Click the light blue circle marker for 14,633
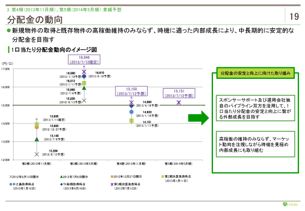 [x=131, y=112]
